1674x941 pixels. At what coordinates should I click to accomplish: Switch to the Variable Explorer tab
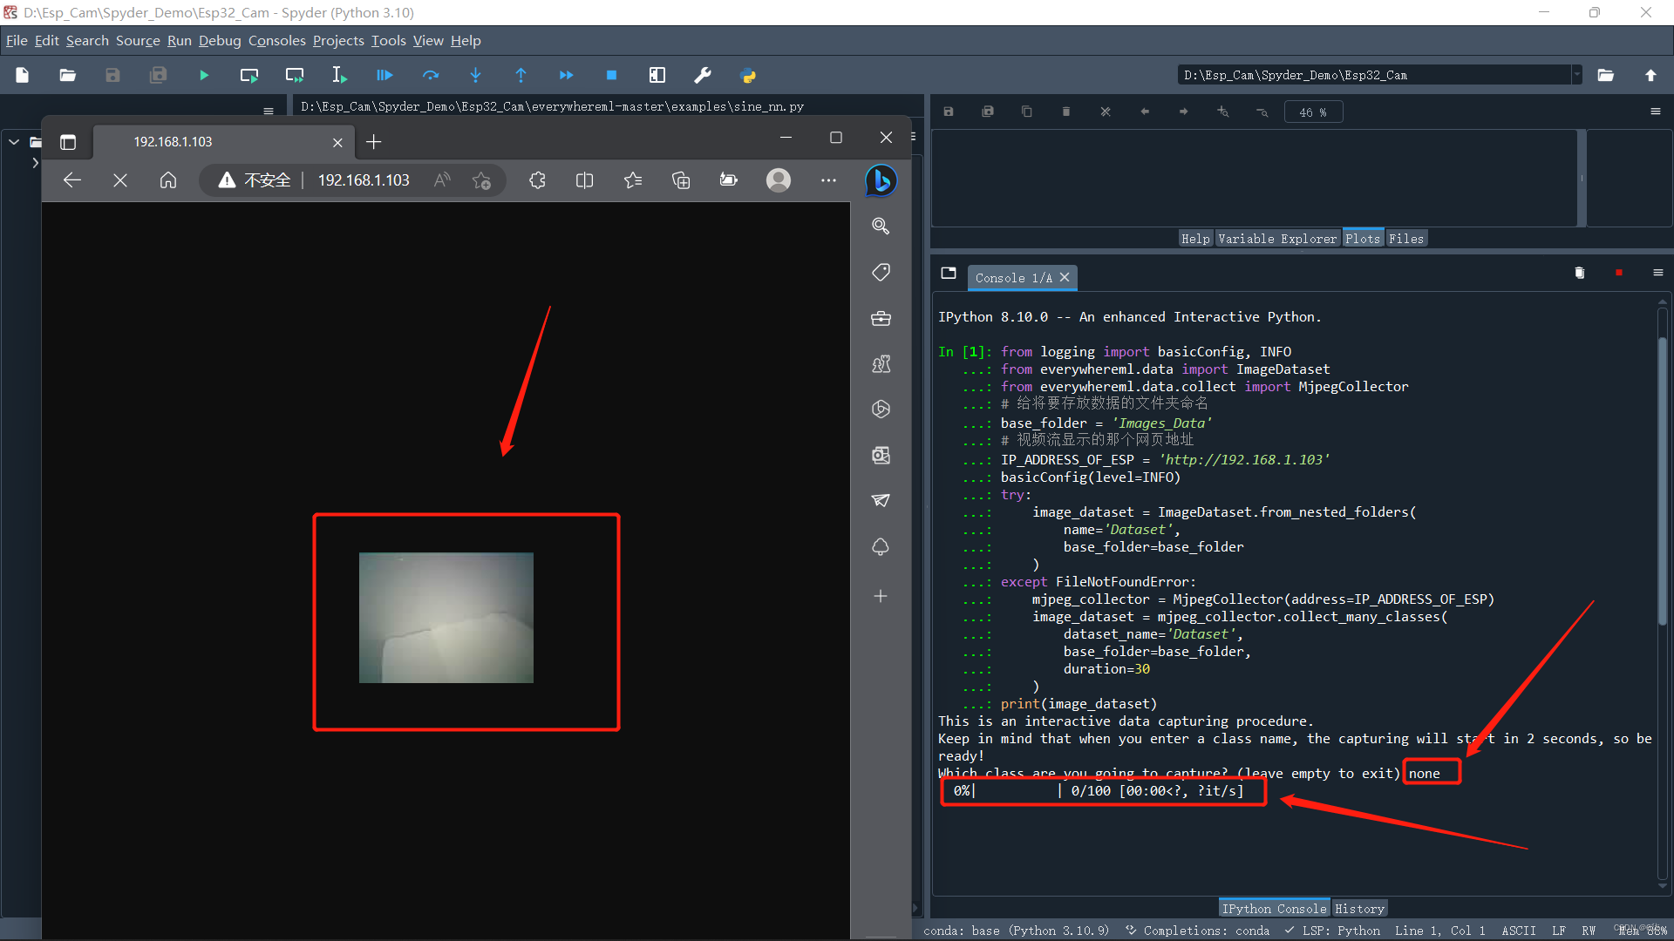pyautogui.click(x=1278, y=238)
